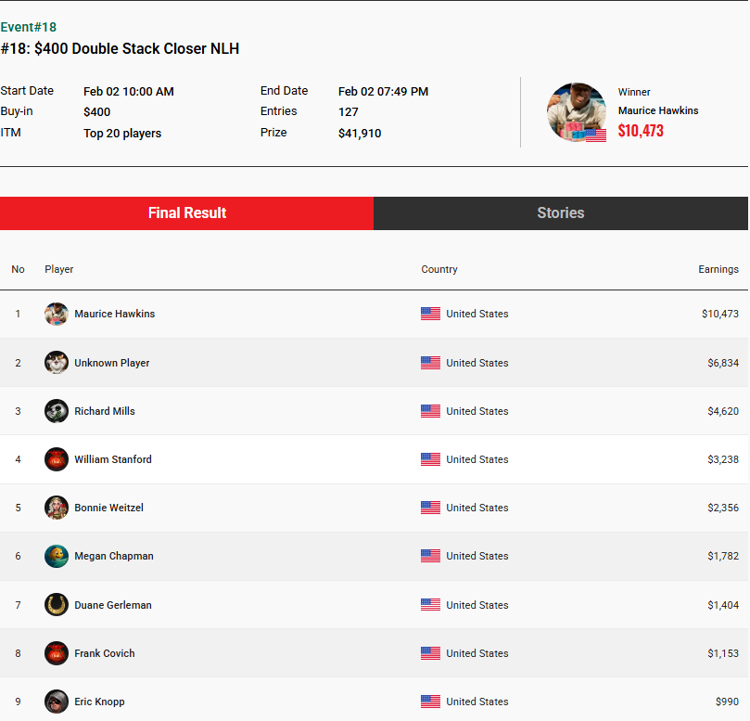
Task: Click Duane Gerleman's horseshoe avatar icon
Action: click(57, 605)
